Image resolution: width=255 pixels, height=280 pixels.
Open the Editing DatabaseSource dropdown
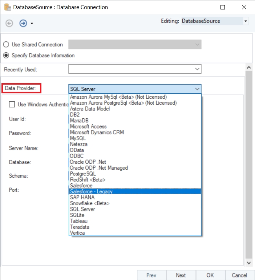[215, 21]
